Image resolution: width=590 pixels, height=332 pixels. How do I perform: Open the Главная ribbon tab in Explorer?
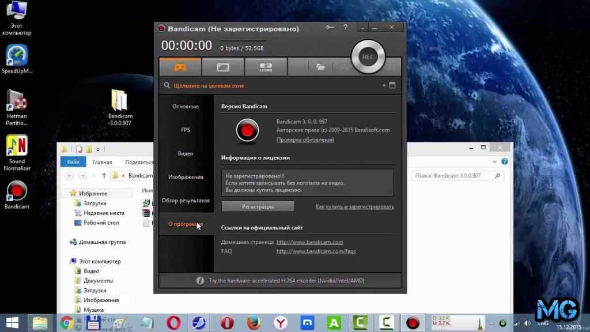coord(102,162)
